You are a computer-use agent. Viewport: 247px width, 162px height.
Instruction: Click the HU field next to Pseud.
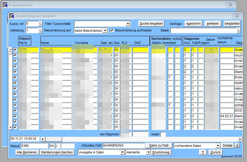(x=52, y=146)
